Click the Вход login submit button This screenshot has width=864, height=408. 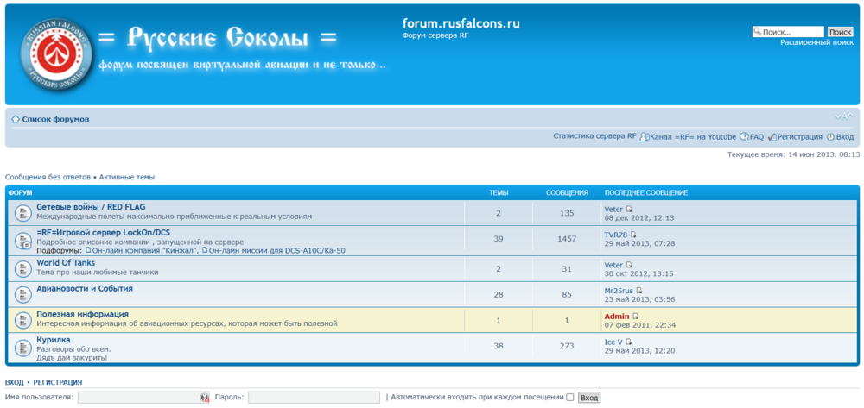click(589, 398)
